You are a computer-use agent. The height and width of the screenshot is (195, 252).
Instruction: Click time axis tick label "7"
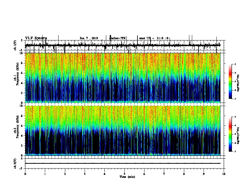pos(164,174)
